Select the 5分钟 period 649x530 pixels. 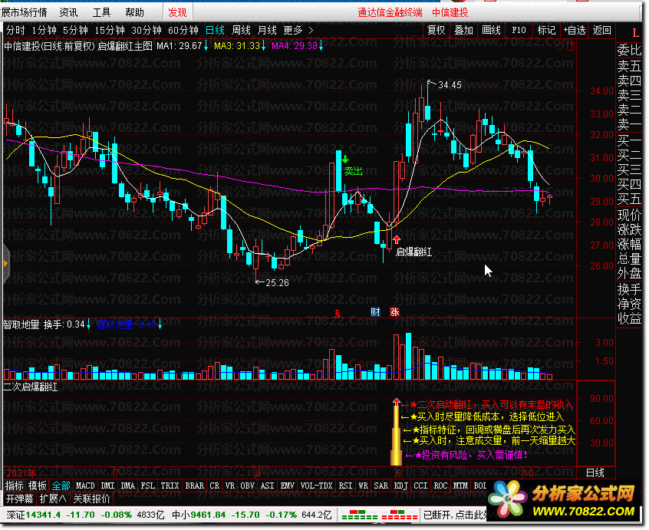(75, 30)
